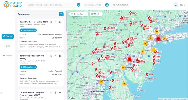Bookmark North Bay Resources Inc
The height and width of the screenshot is (100, 188).
[51, 22]
